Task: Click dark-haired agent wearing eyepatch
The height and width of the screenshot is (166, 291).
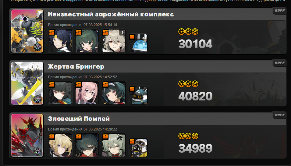Action: (87, 145)
